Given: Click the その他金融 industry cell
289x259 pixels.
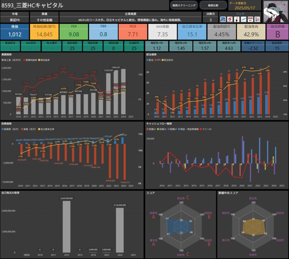Looking at the screenshot, I should [44, 20].
